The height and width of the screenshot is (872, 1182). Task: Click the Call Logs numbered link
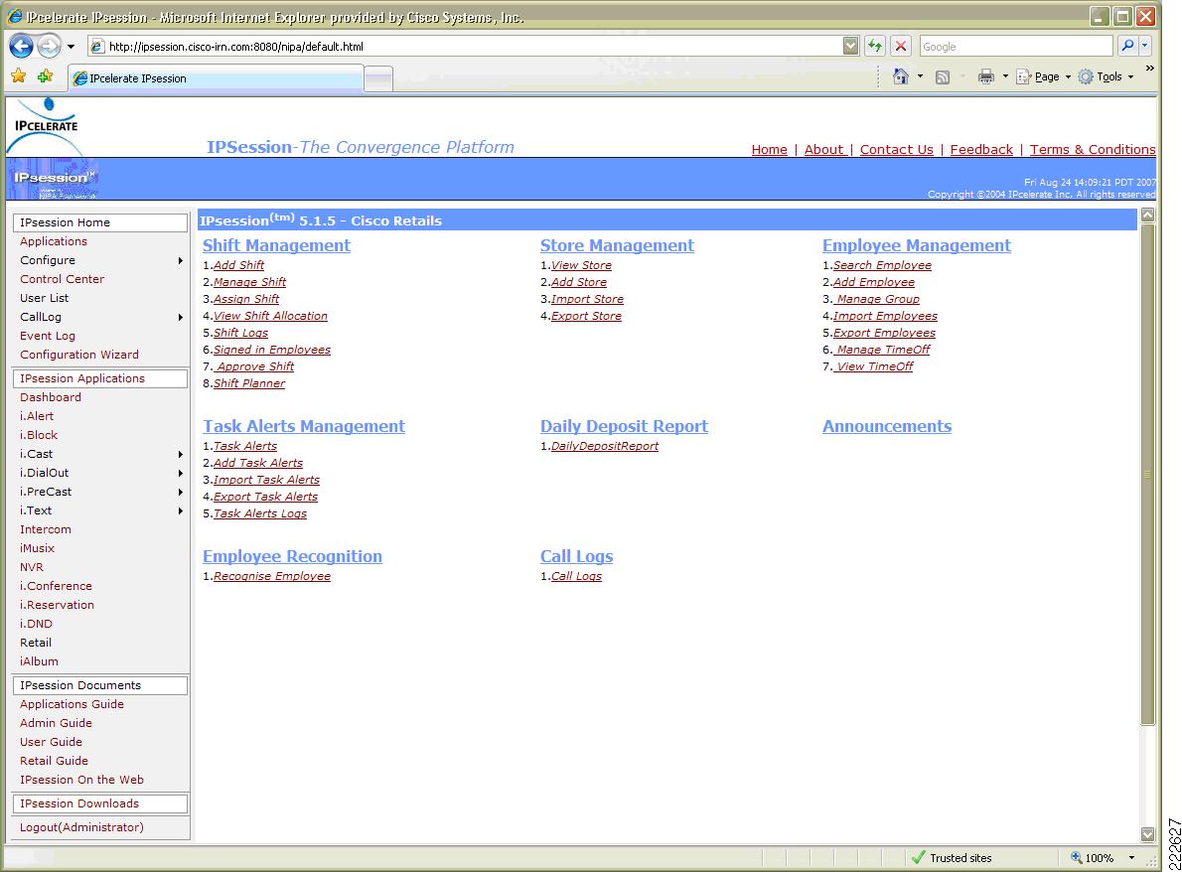point(577,576)
